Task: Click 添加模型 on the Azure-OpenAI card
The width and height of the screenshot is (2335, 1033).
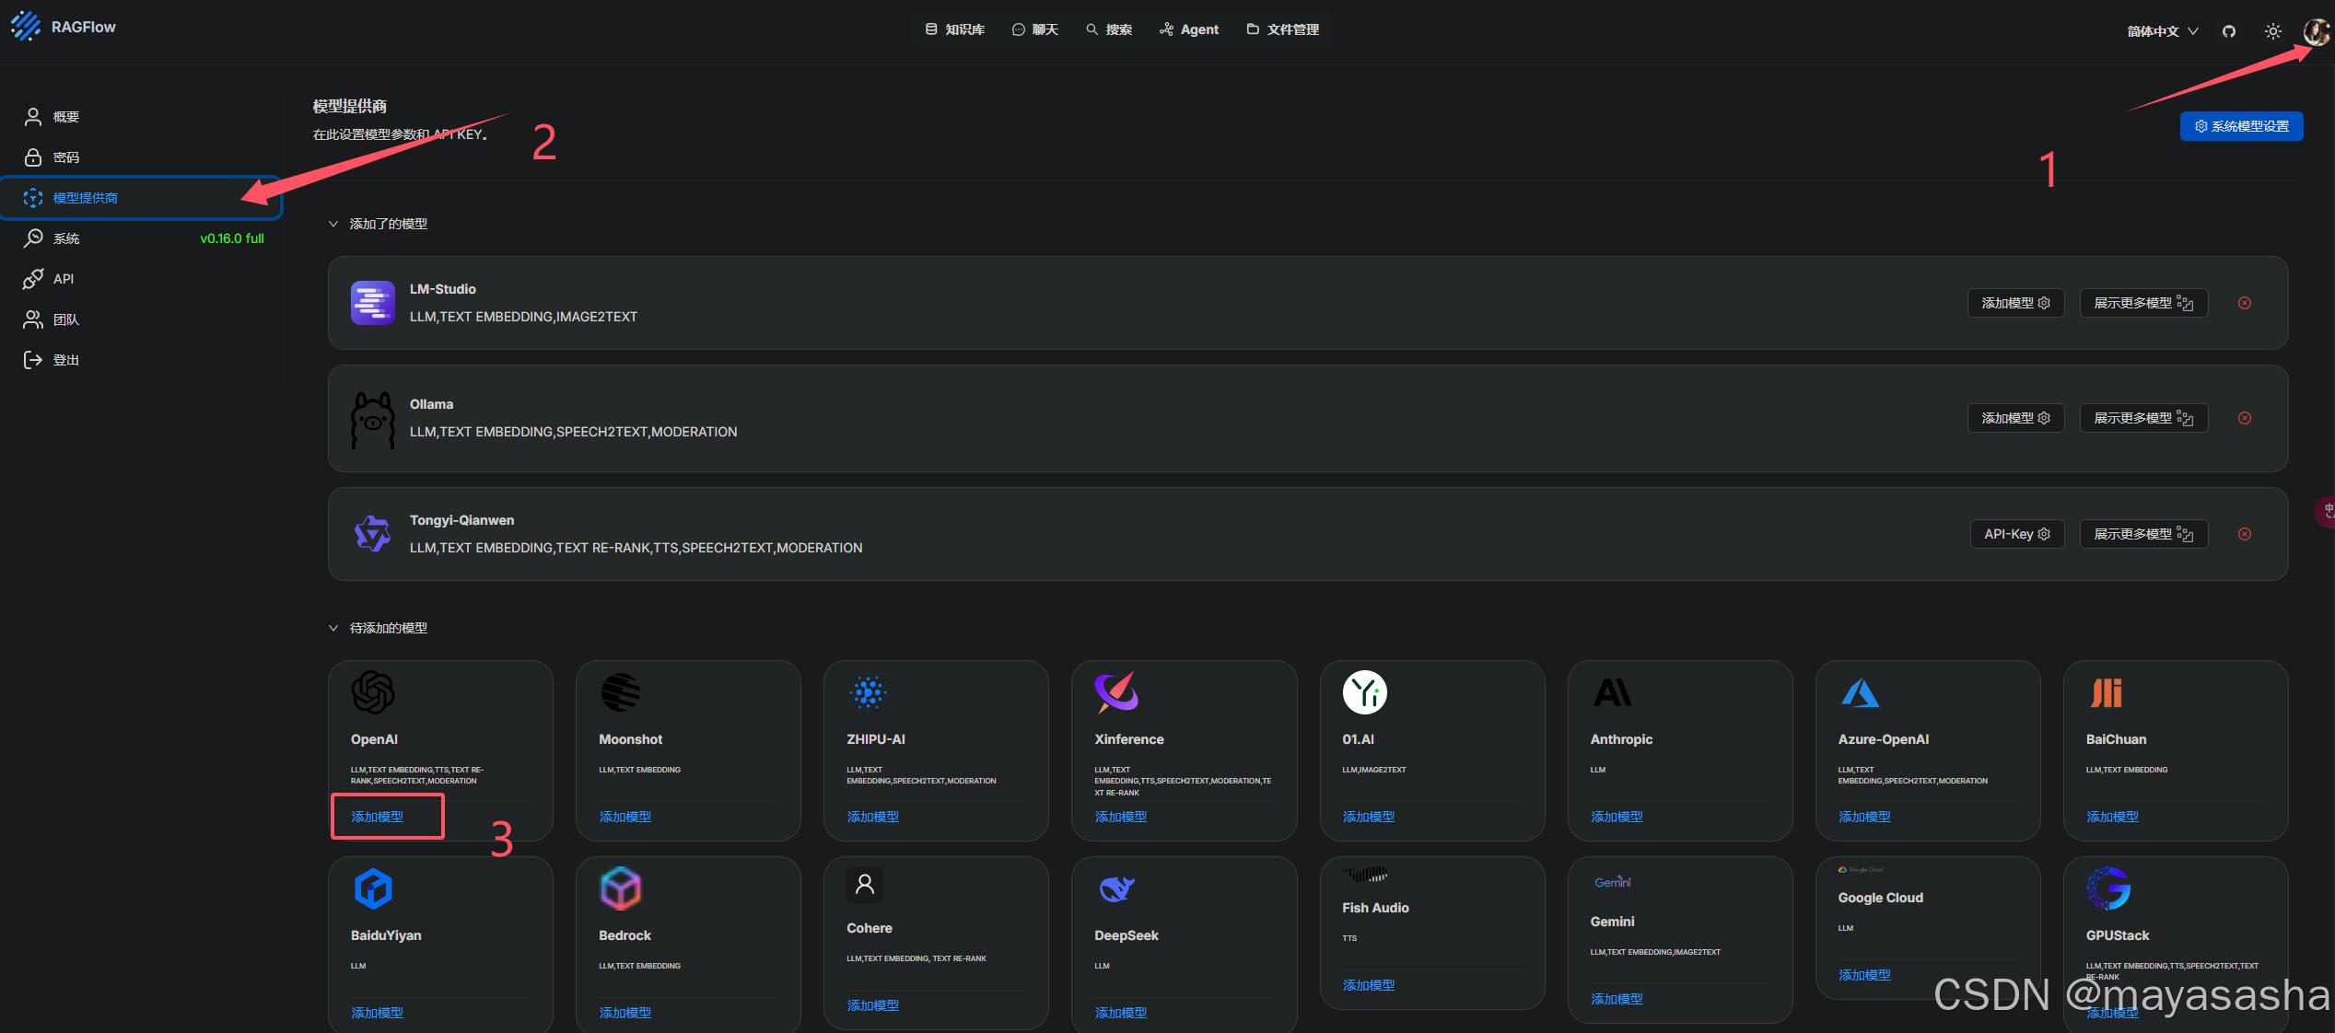Action: point(1864,817)
